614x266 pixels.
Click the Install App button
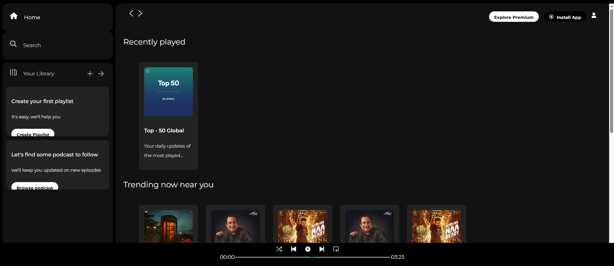coord(565,17)
